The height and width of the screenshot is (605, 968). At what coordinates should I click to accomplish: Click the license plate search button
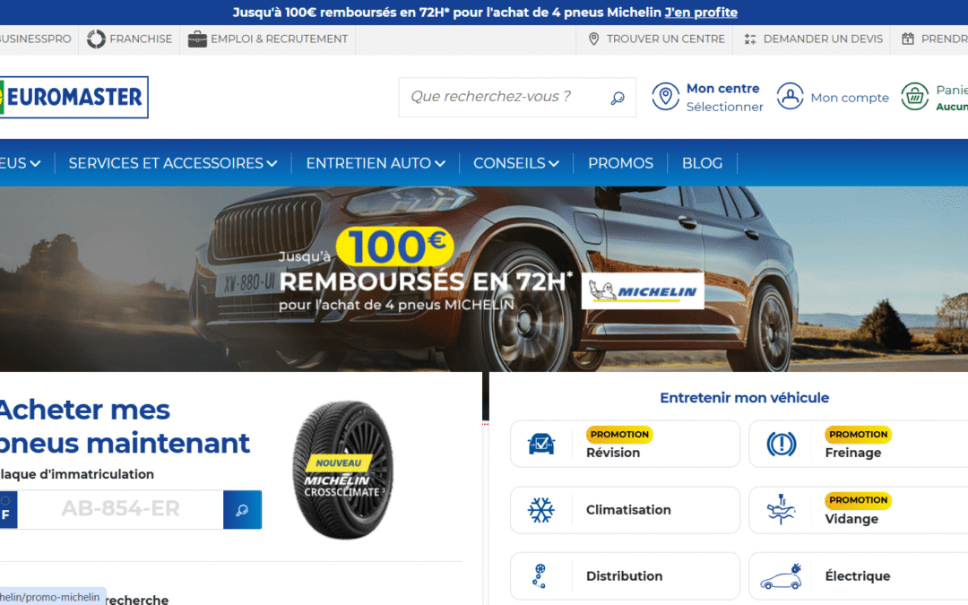coord(243,510)
